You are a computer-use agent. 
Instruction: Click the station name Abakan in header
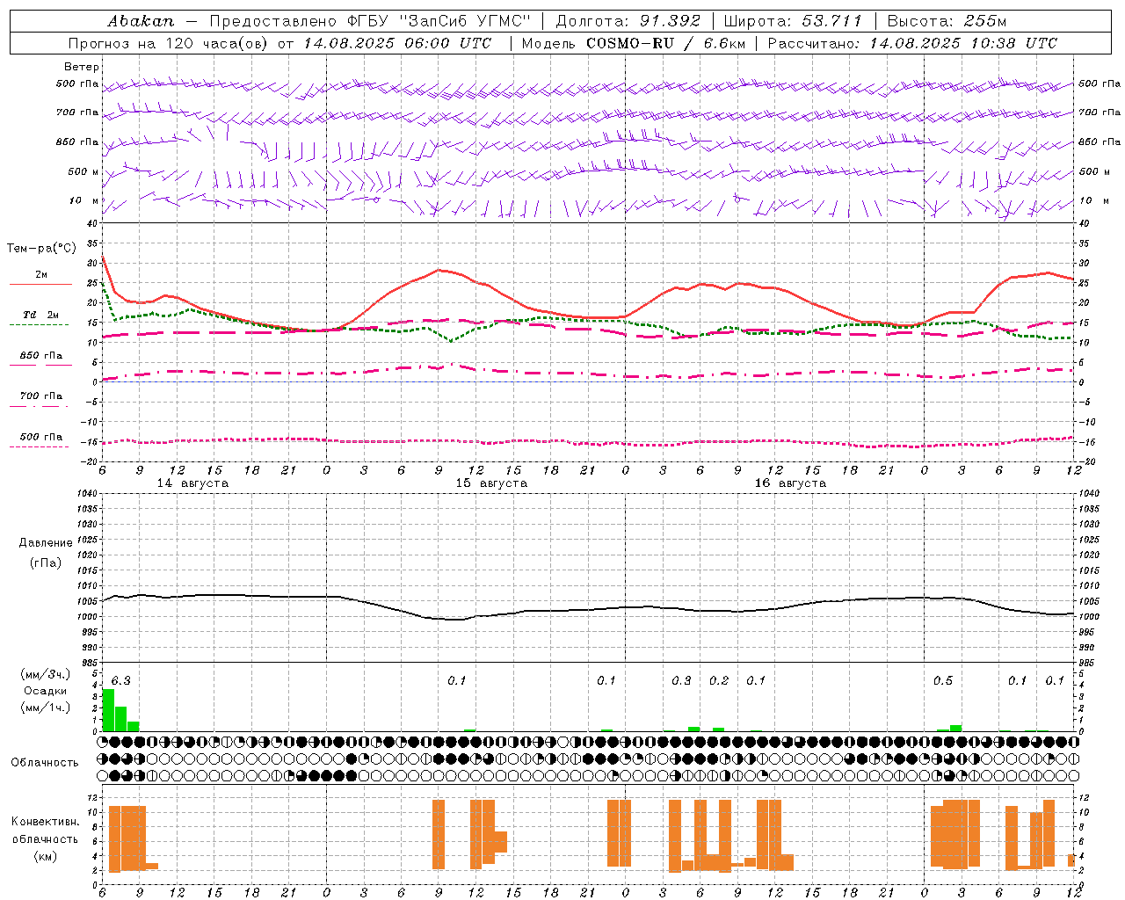coord(141,21)
